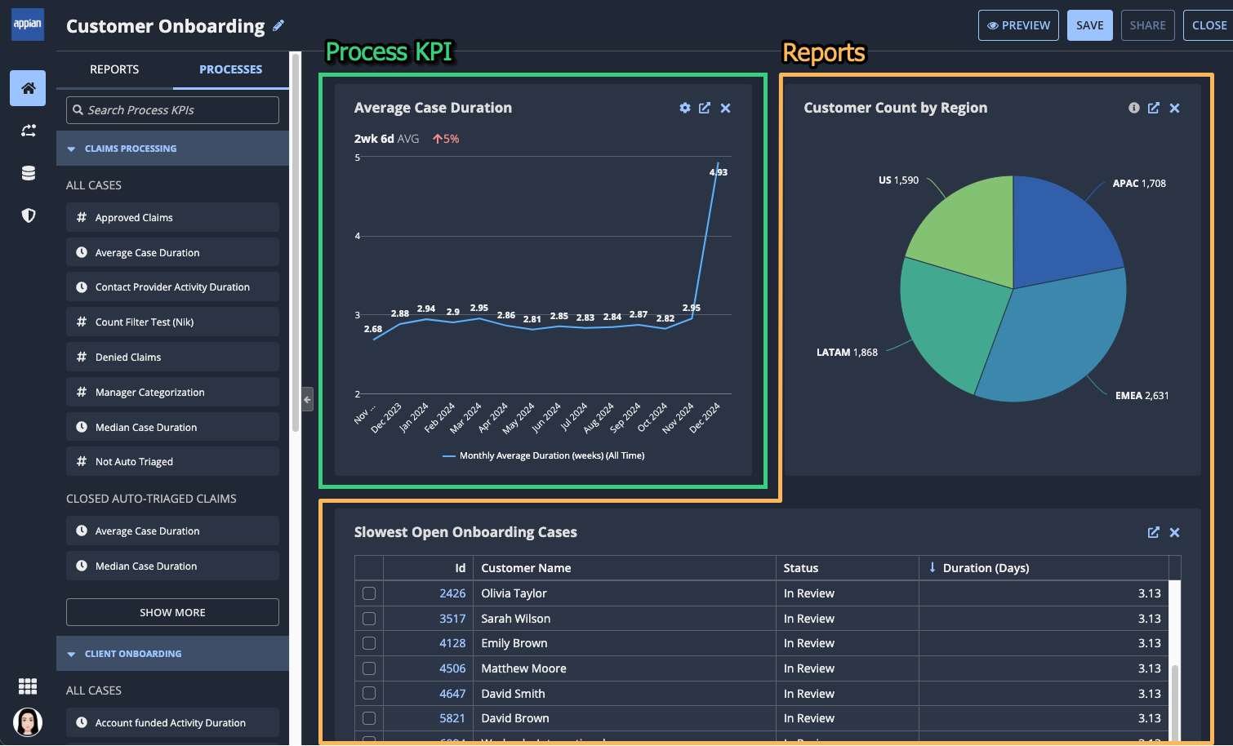Select the Home sidebar icon
The width and height of the screenshot is (1233, 746).
pos(28,88)
